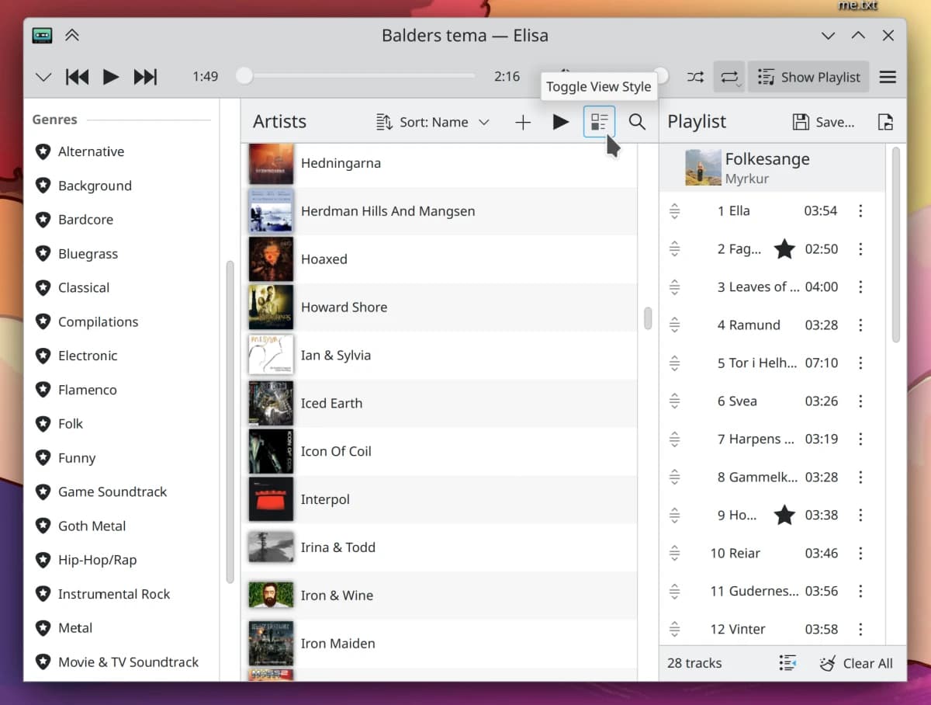Click the Show Playlist button

808,77
